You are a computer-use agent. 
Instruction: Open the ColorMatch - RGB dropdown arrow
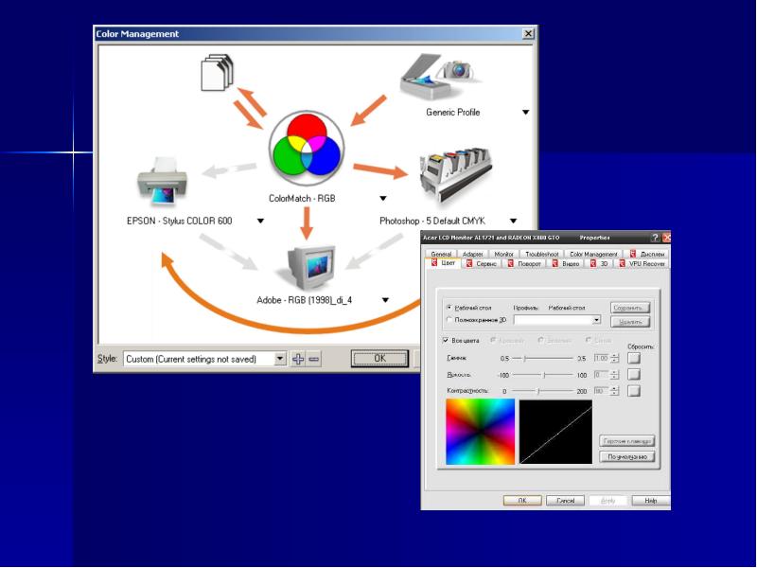pos(383,198)
